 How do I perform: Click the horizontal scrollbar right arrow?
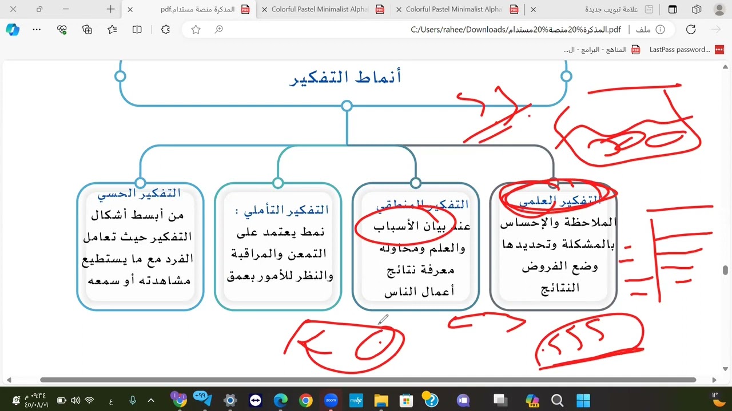[714, 380]
